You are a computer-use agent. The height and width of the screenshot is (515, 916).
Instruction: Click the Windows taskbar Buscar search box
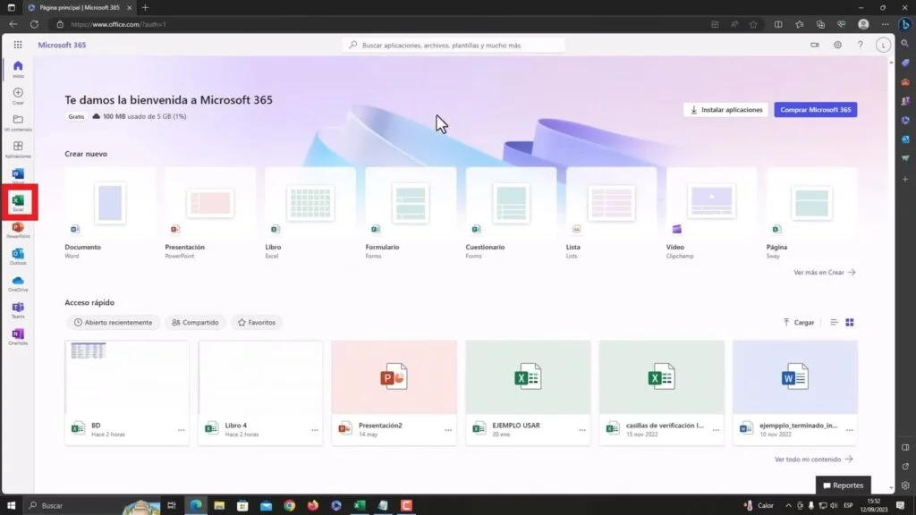coord(93,505)
